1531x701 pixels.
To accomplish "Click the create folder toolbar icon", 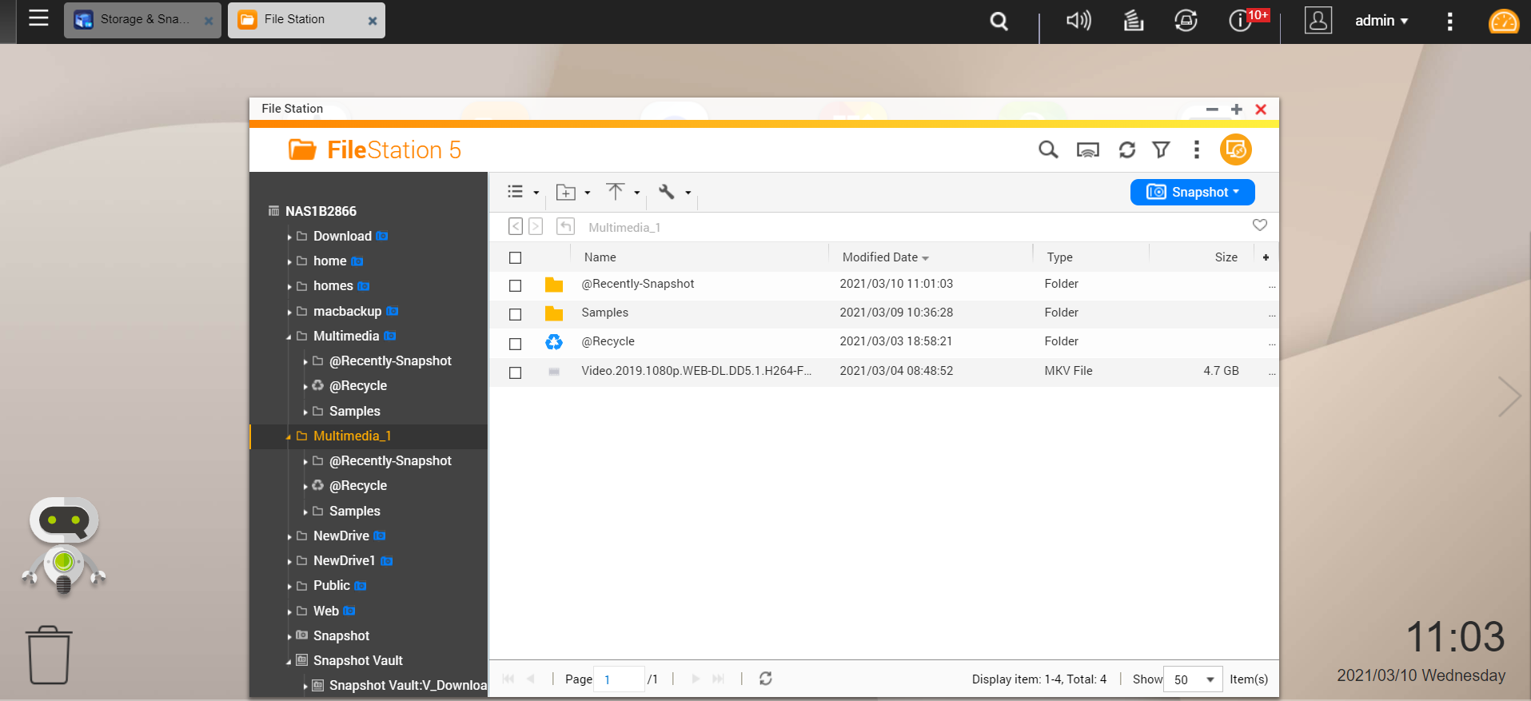I will 566,192.
